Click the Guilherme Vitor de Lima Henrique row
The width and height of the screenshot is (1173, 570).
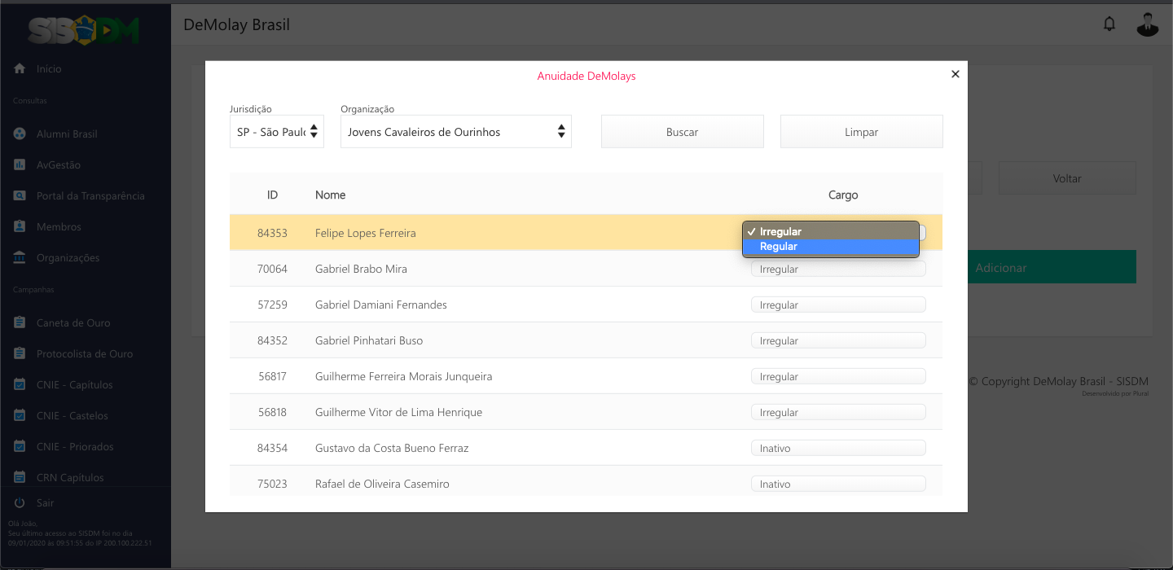[x=398, y=412]
